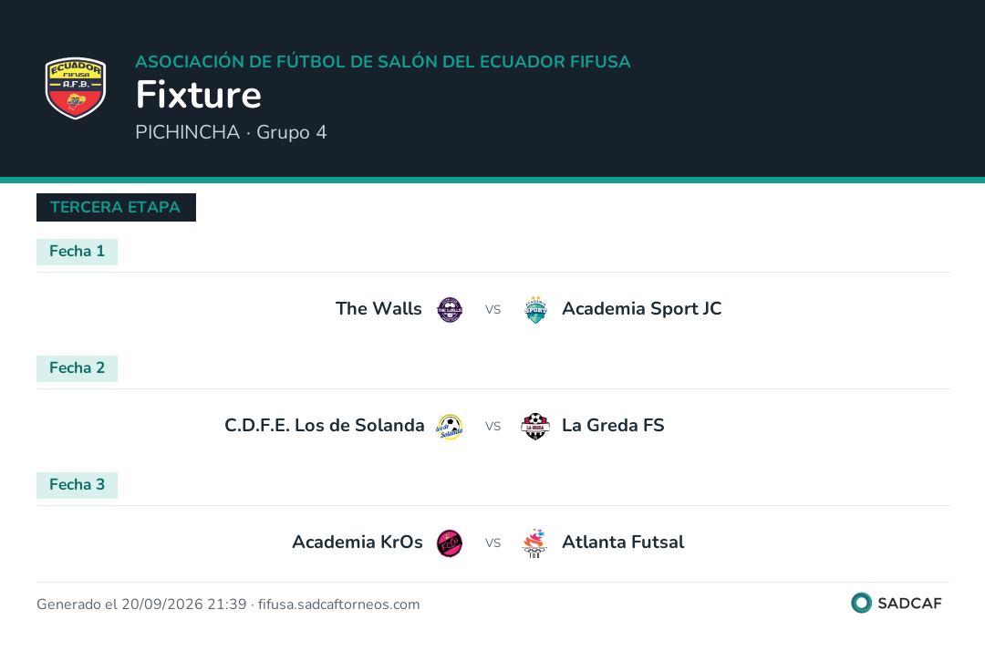This screenshot has height=651, width=985.
Task: Click the Los de Solanda team crest
Action: [x=449, y=427]
